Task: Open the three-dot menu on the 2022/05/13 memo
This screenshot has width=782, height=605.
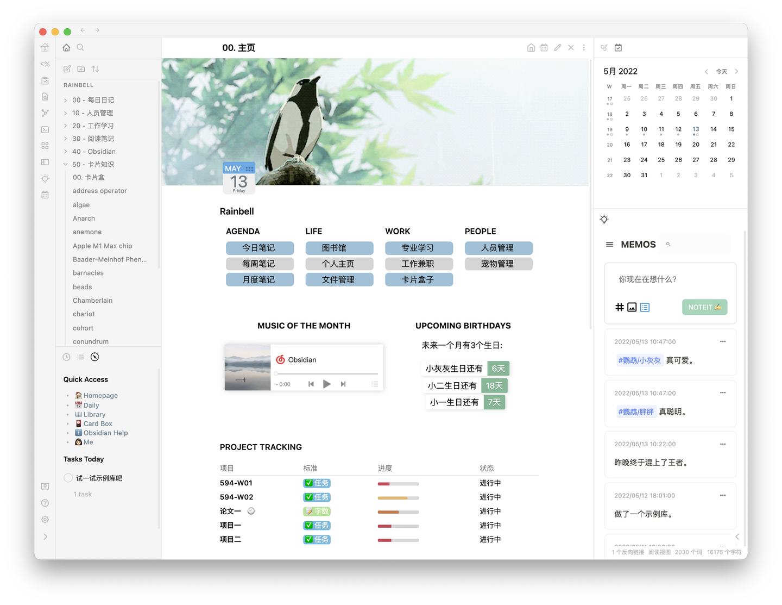Action: tap(723, 341)
